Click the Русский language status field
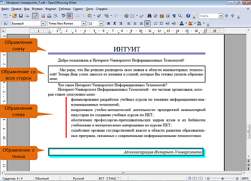The height and width of the screenshot is (181, 251). click(x=79, y=179)
